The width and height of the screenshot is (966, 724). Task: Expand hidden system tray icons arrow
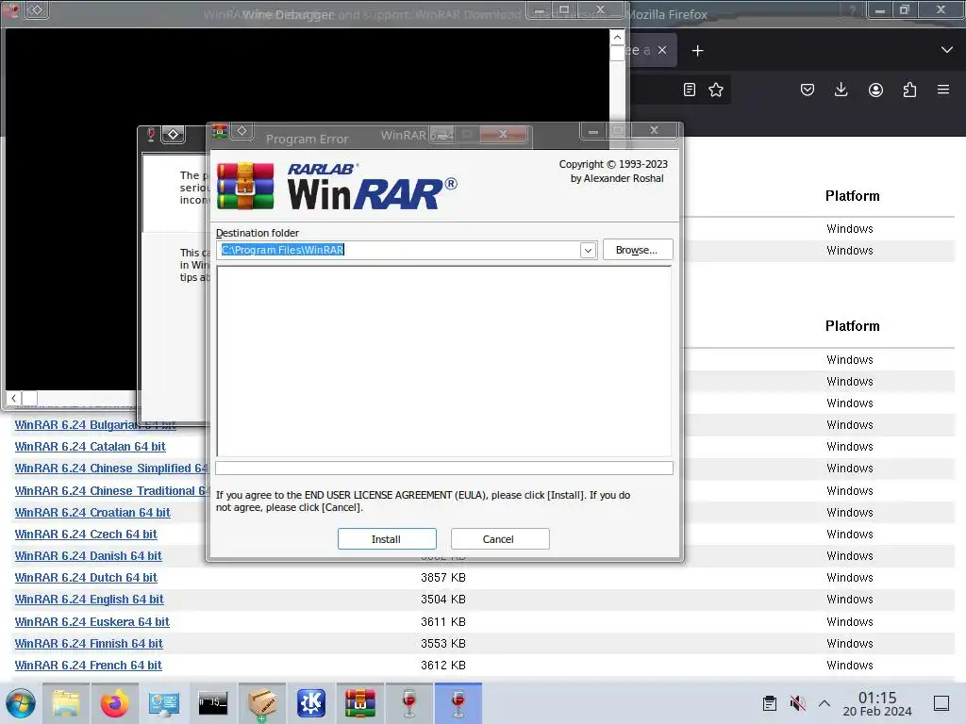tap(824, 703)
